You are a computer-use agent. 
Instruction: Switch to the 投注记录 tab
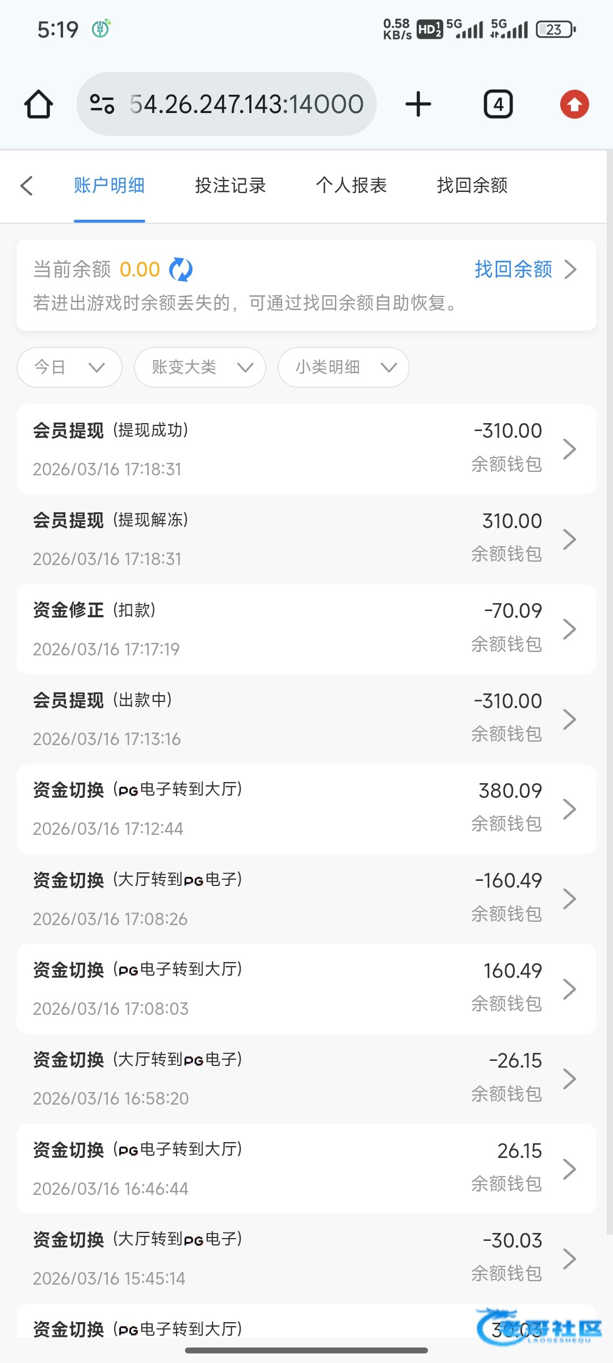(x=230, y=186)
